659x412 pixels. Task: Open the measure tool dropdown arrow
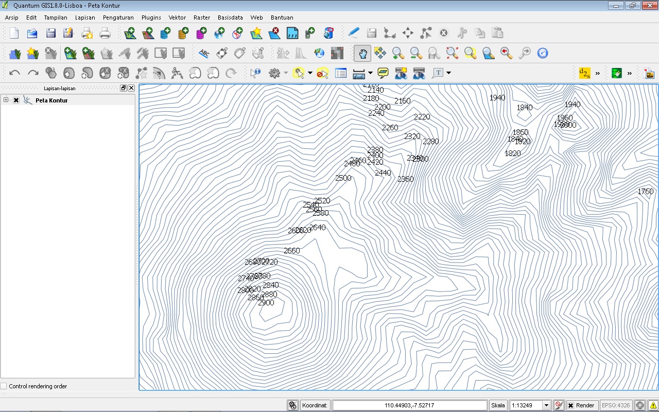[369, 73]
